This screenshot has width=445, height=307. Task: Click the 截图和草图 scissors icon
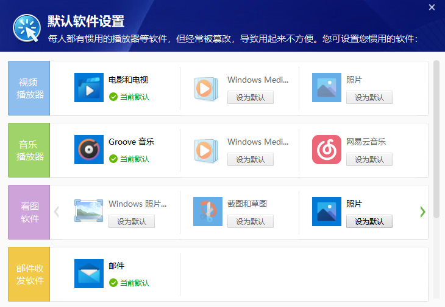tap(208, 212)
